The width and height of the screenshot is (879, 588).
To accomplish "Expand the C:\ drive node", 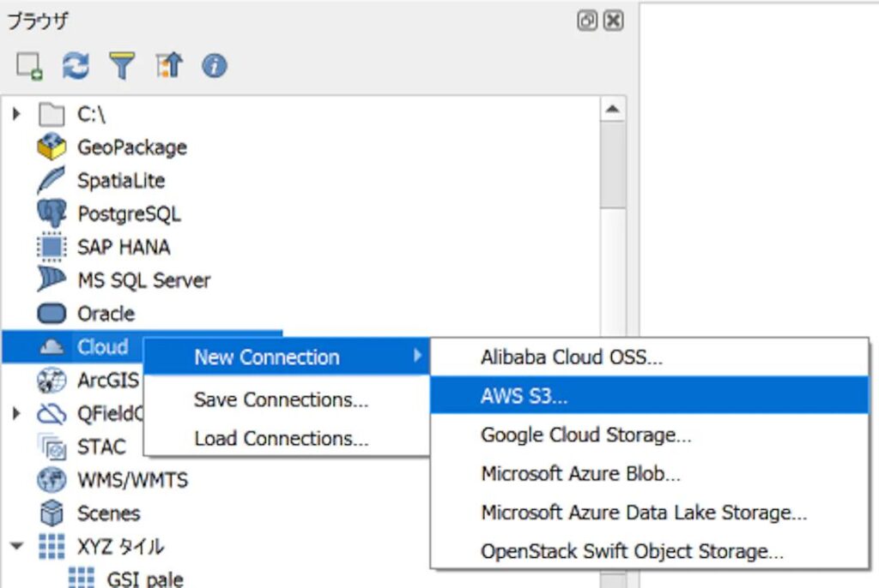I will tap(16, 114).
